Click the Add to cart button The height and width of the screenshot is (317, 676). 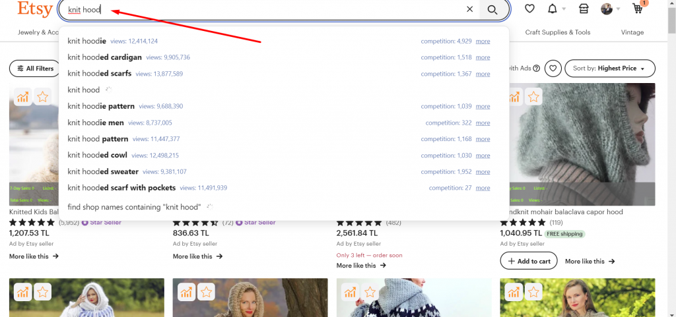(x=529, y=261)
